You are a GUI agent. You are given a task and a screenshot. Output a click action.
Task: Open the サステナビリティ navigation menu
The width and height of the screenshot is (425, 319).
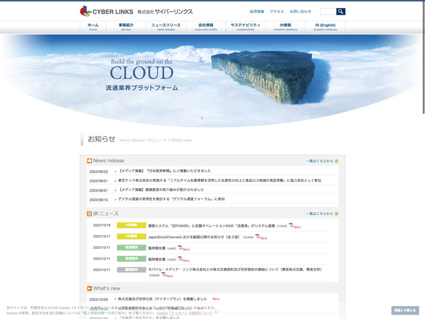click(x=245, y=27)
